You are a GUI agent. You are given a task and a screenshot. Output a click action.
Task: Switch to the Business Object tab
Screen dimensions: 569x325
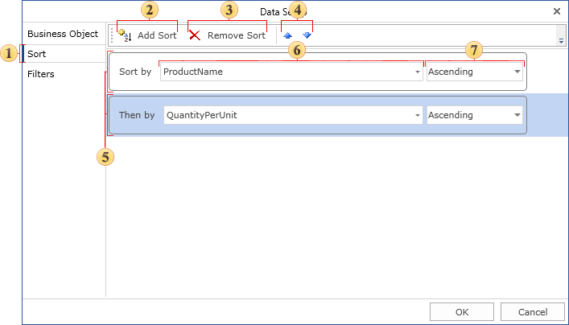click(x=62, y=34)
